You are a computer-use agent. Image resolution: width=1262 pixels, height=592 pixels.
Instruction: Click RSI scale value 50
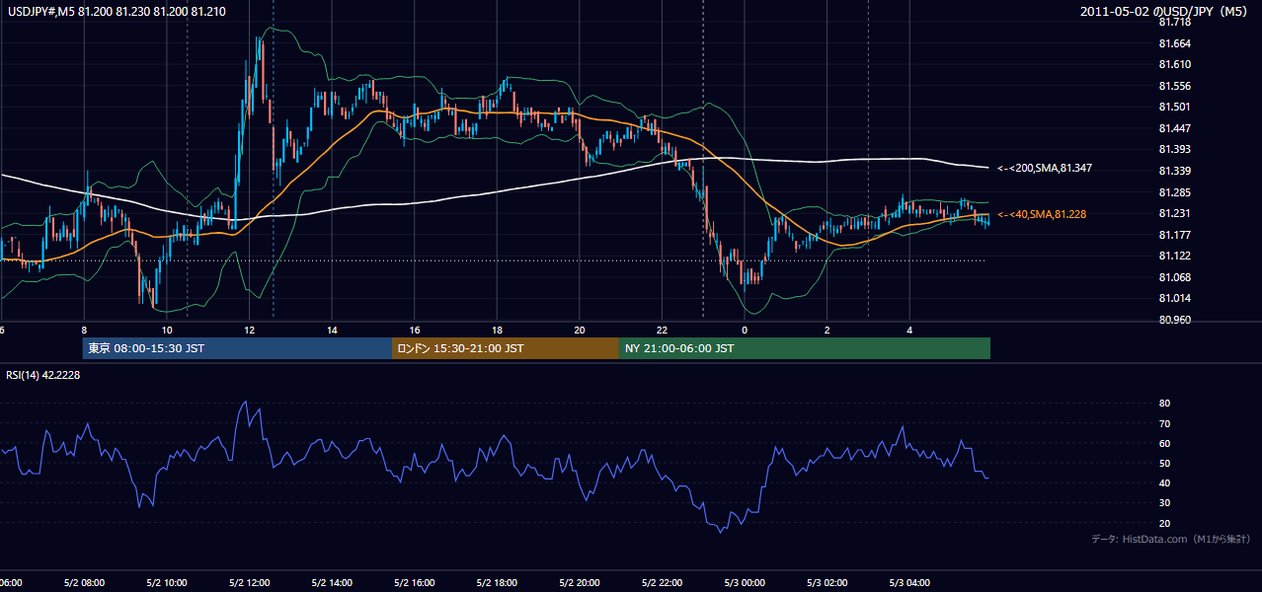click(1164, 463)
